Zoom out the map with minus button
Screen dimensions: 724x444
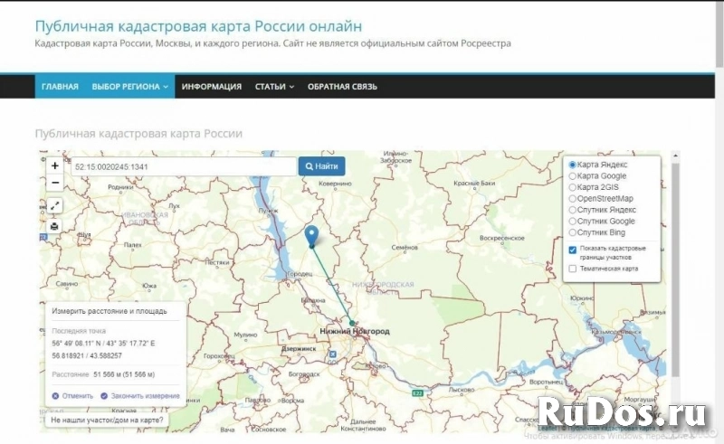[x=55, y=183]
